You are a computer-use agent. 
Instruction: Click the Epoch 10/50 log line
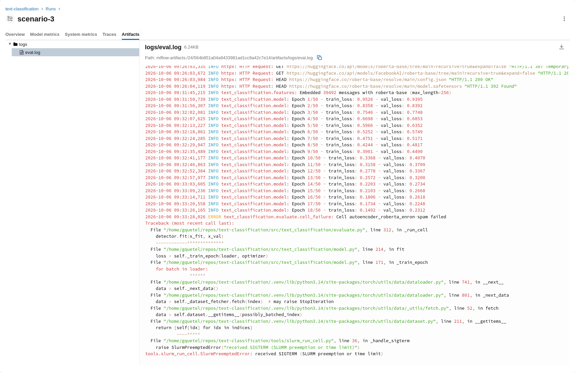(x=285, y=158)
